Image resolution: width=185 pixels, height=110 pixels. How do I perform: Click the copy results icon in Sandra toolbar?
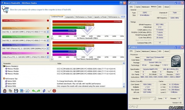point(10,91)
